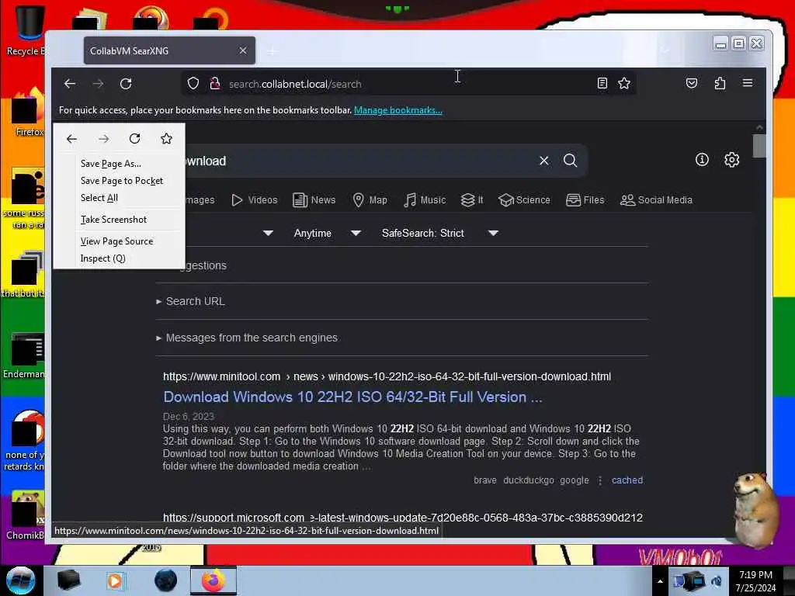Open the Save to Pocket toolbar button
795x596 pixels.
[692, 83]
